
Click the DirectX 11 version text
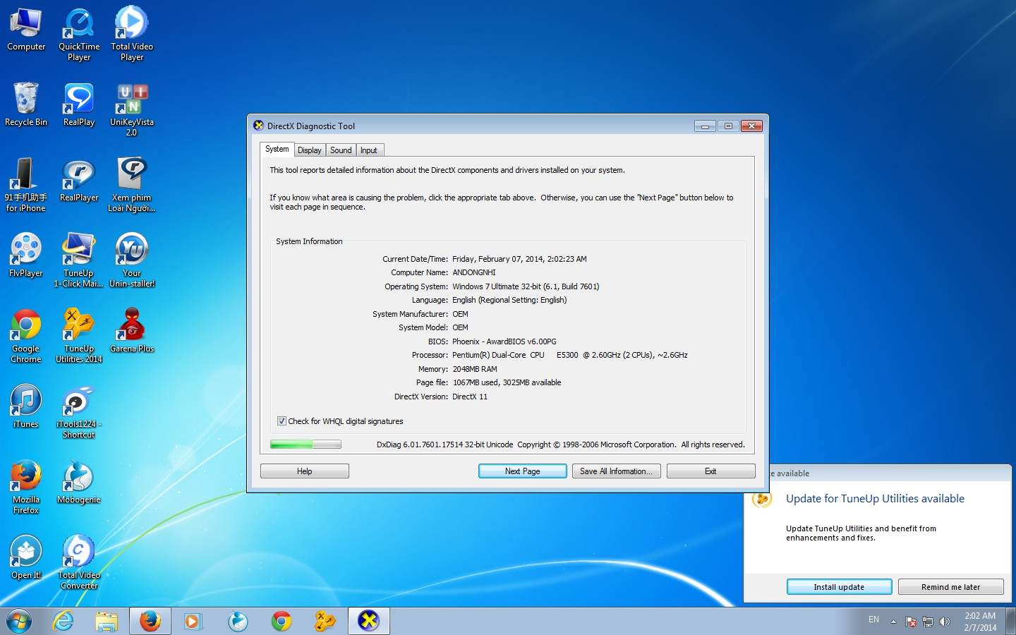[x=470, y=397]
